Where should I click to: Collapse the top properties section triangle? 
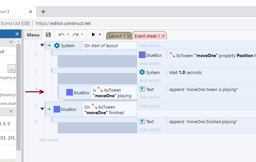click(11, 42)
